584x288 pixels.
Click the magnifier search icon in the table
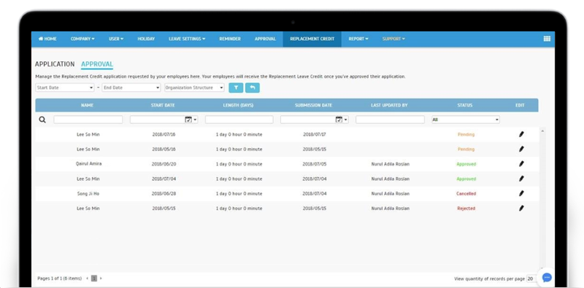point(42,120)
